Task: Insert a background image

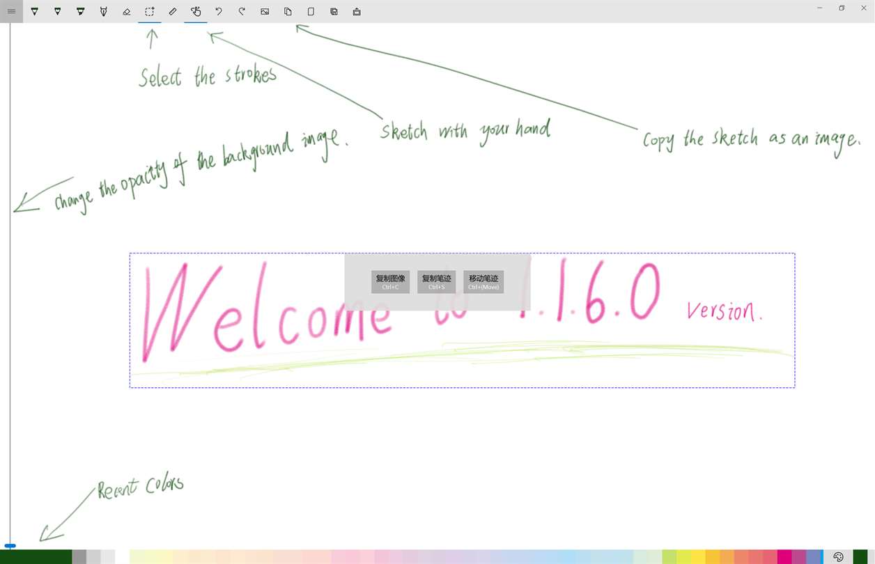Action: tap(265, 11)
